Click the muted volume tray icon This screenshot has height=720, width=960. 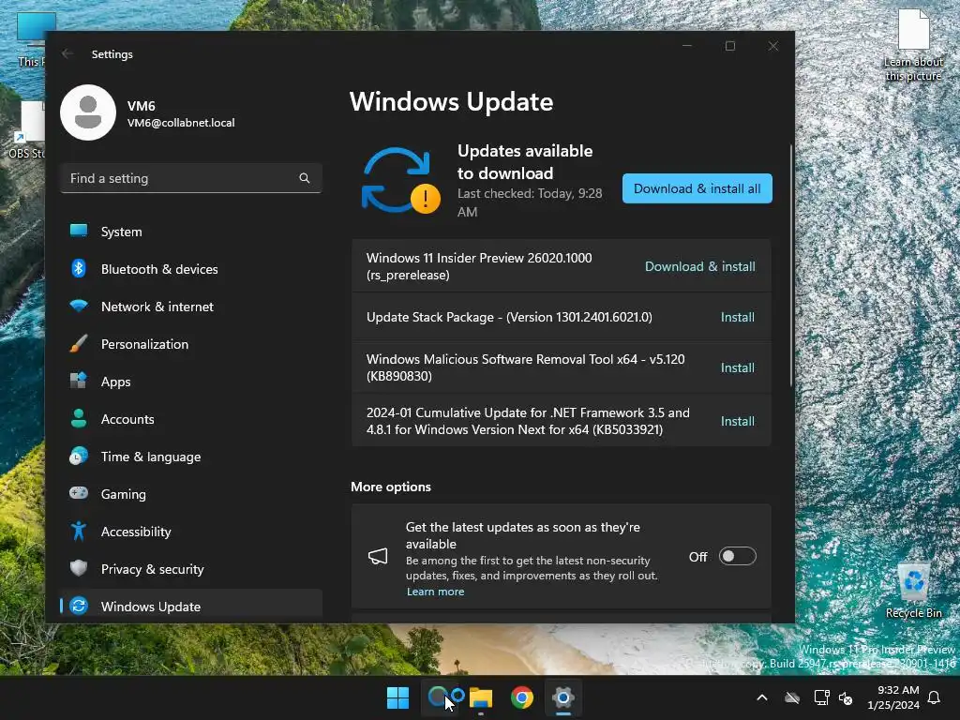846,697
